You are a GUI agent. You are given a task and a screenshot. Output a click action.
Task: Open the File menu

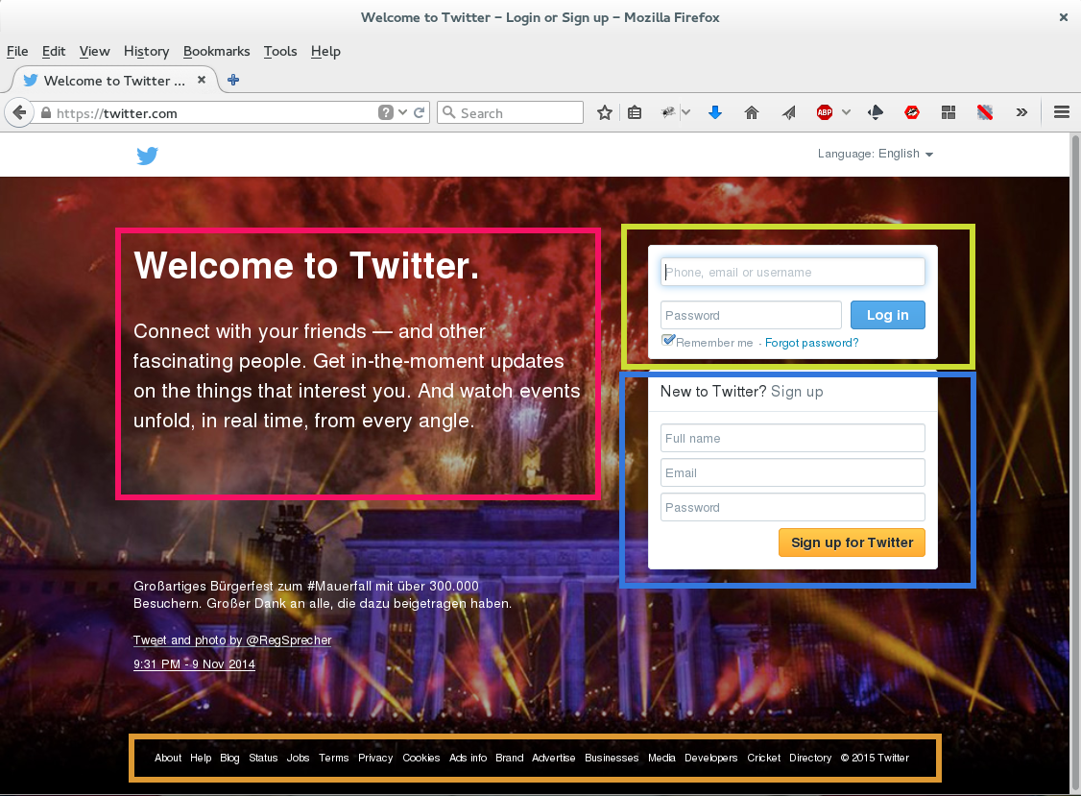point(17,51)
